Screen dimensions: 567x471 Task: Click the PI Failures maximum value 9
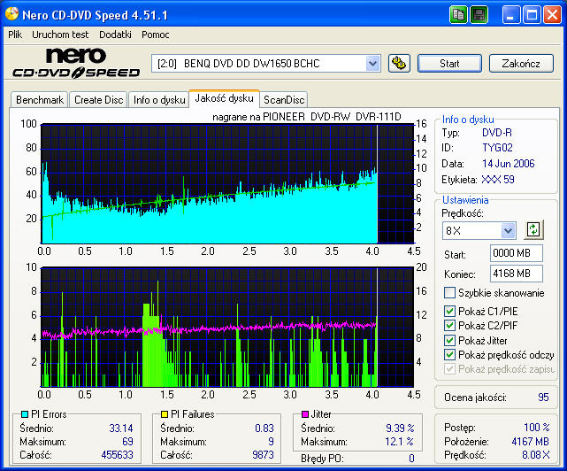tap(271, 441)
